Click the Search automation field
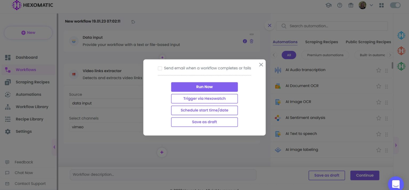Viewport: 409px width, 190px height. pos(332,26)
